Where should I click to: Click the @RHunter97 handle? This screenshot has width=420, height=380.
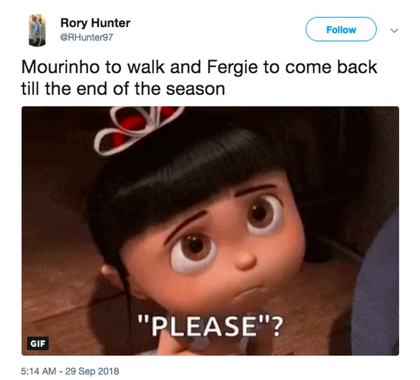86,37
